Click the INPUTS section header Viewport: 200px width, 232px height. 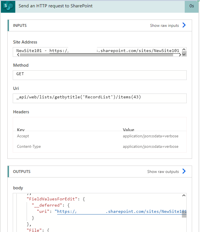click(100, 25)
